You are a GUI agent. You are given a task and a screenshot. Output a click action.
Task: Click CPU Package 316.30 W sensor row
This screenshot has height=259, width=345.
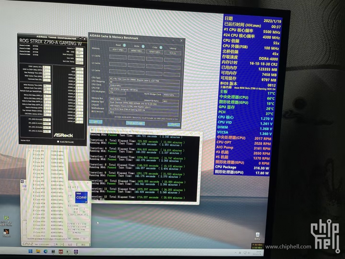242,168
